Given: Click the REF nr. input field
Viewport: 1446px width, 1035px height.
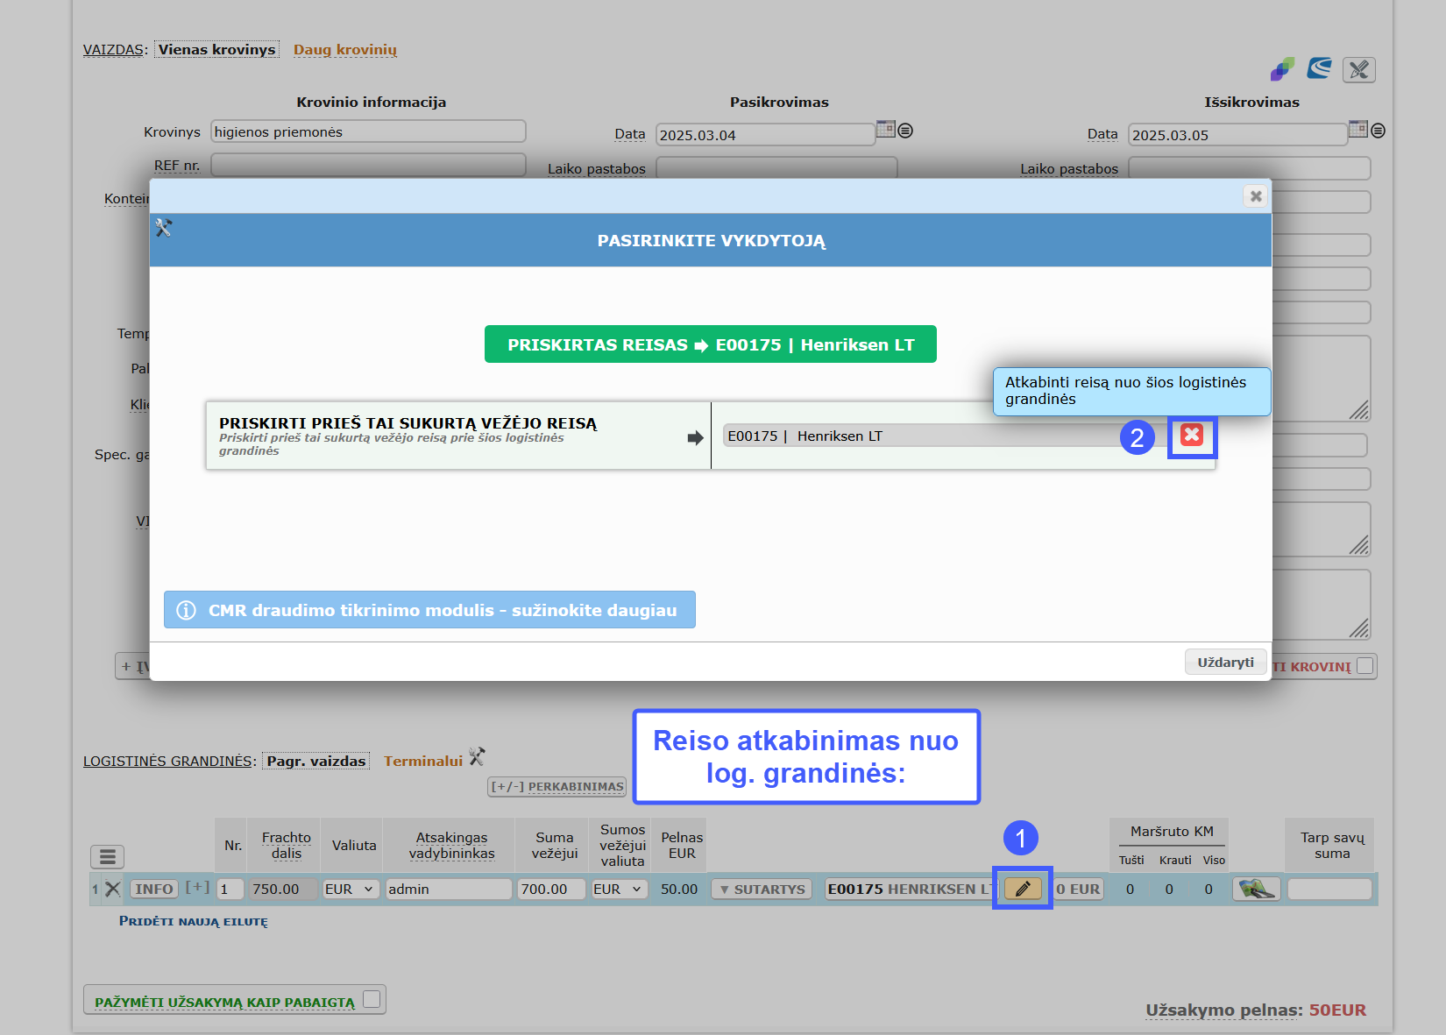Looking at the screenshot, I should pyautogui.click(x=368, y=165).
